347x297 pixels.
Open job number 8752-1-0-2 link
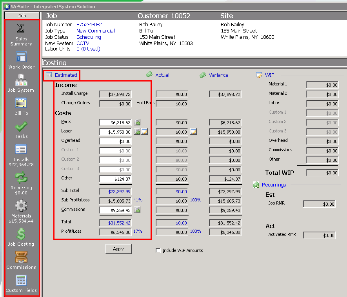89,25
